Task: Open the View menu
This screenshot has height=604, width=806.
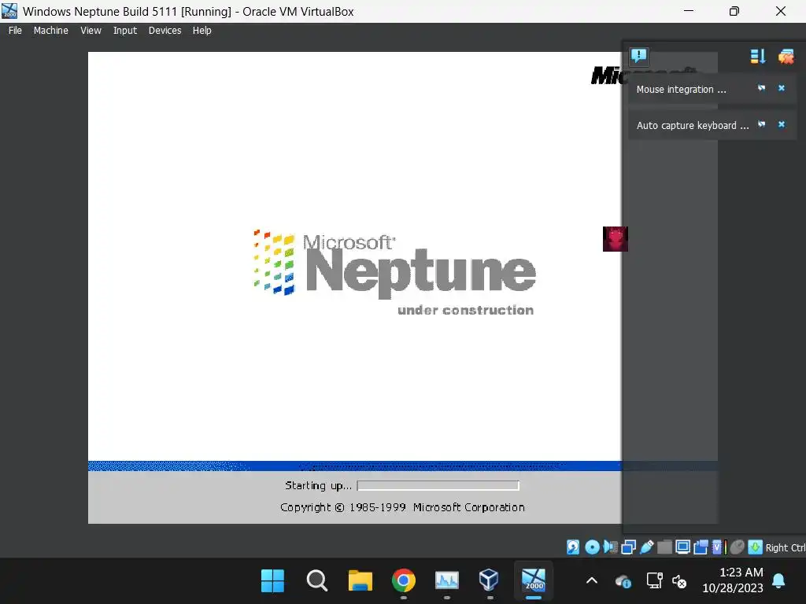Action: tap(91, 31)
